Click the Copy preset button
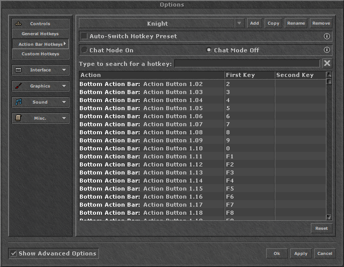 click(273, 23)
